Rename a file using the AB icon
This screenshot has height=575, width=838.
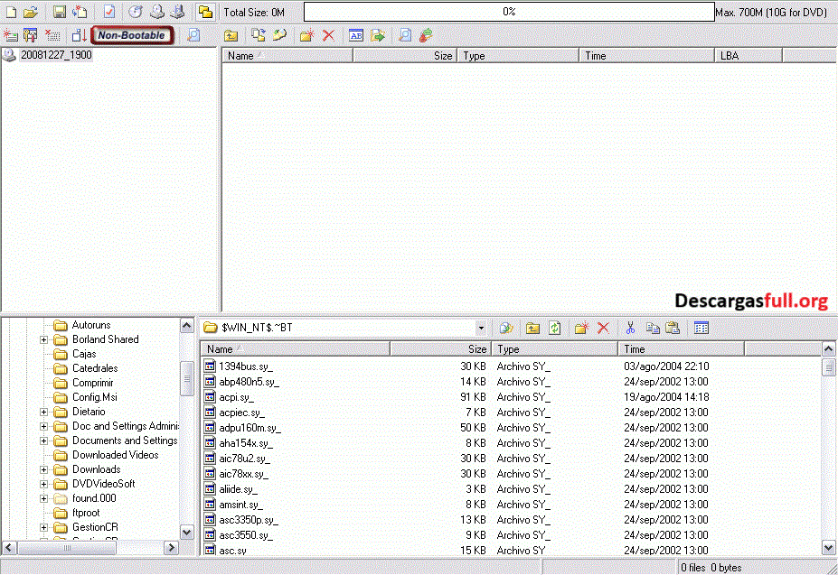(356, 35)
